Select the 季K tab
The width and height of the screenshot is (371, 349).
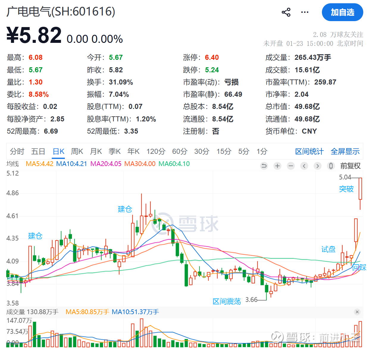point(115,151)
